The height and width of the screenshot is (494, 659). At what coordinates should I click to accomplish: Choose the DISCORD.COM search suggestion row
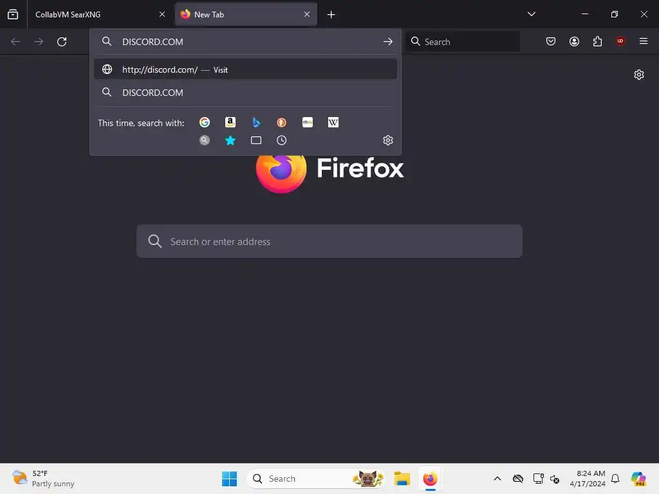pyautogui.click(x=245, y=93)
